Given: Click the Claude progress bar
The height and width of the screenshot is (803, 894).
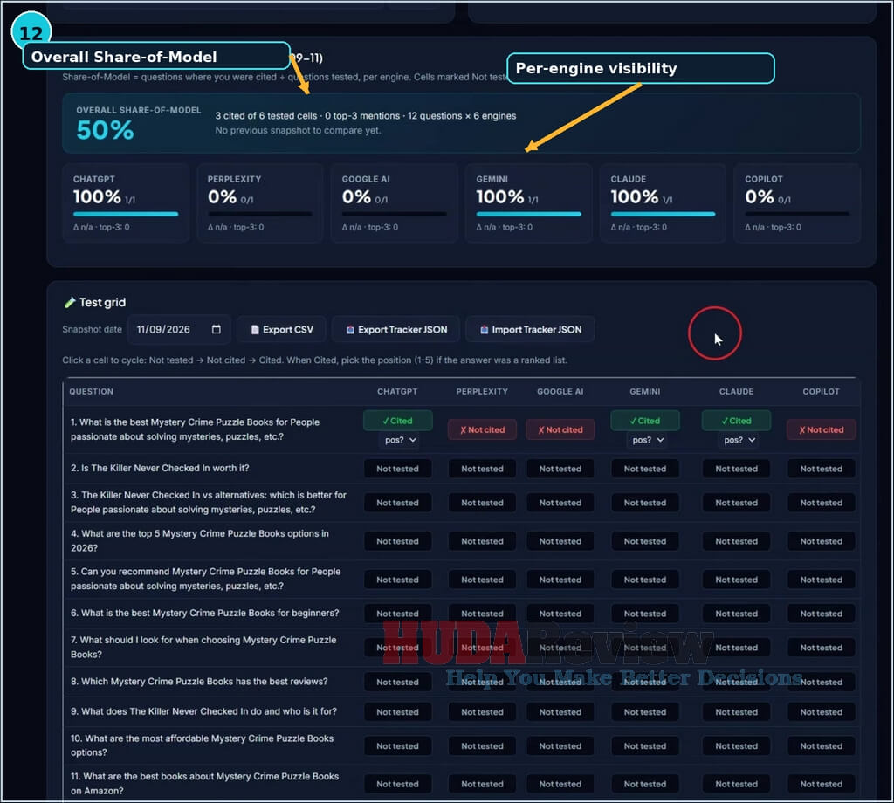Looking at the screenshot, I should pos(664,215).
